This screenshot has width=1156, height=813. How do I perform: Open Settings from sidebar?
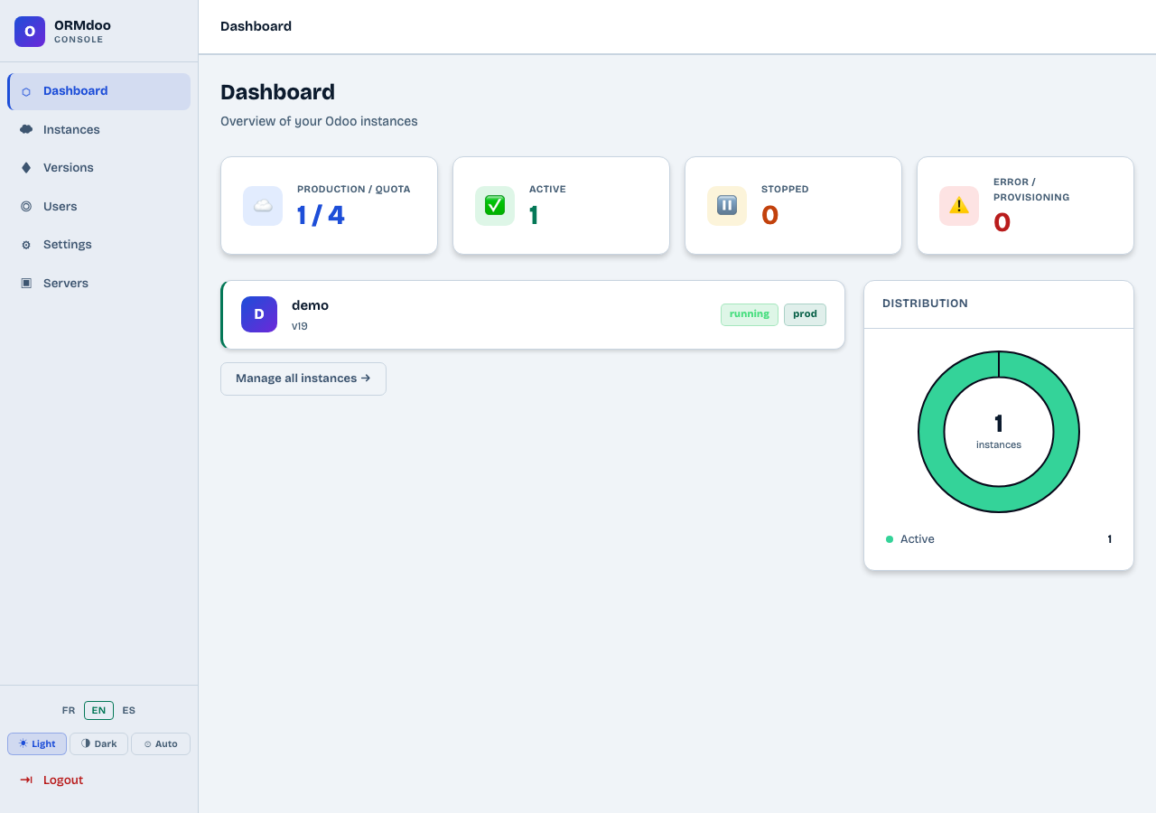click(99, 245)
